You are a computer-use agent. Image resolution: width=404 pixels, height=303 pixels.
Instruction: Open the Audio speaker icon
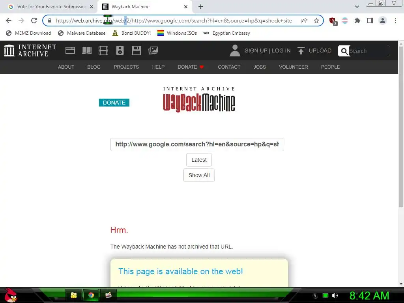coord(120,50)
